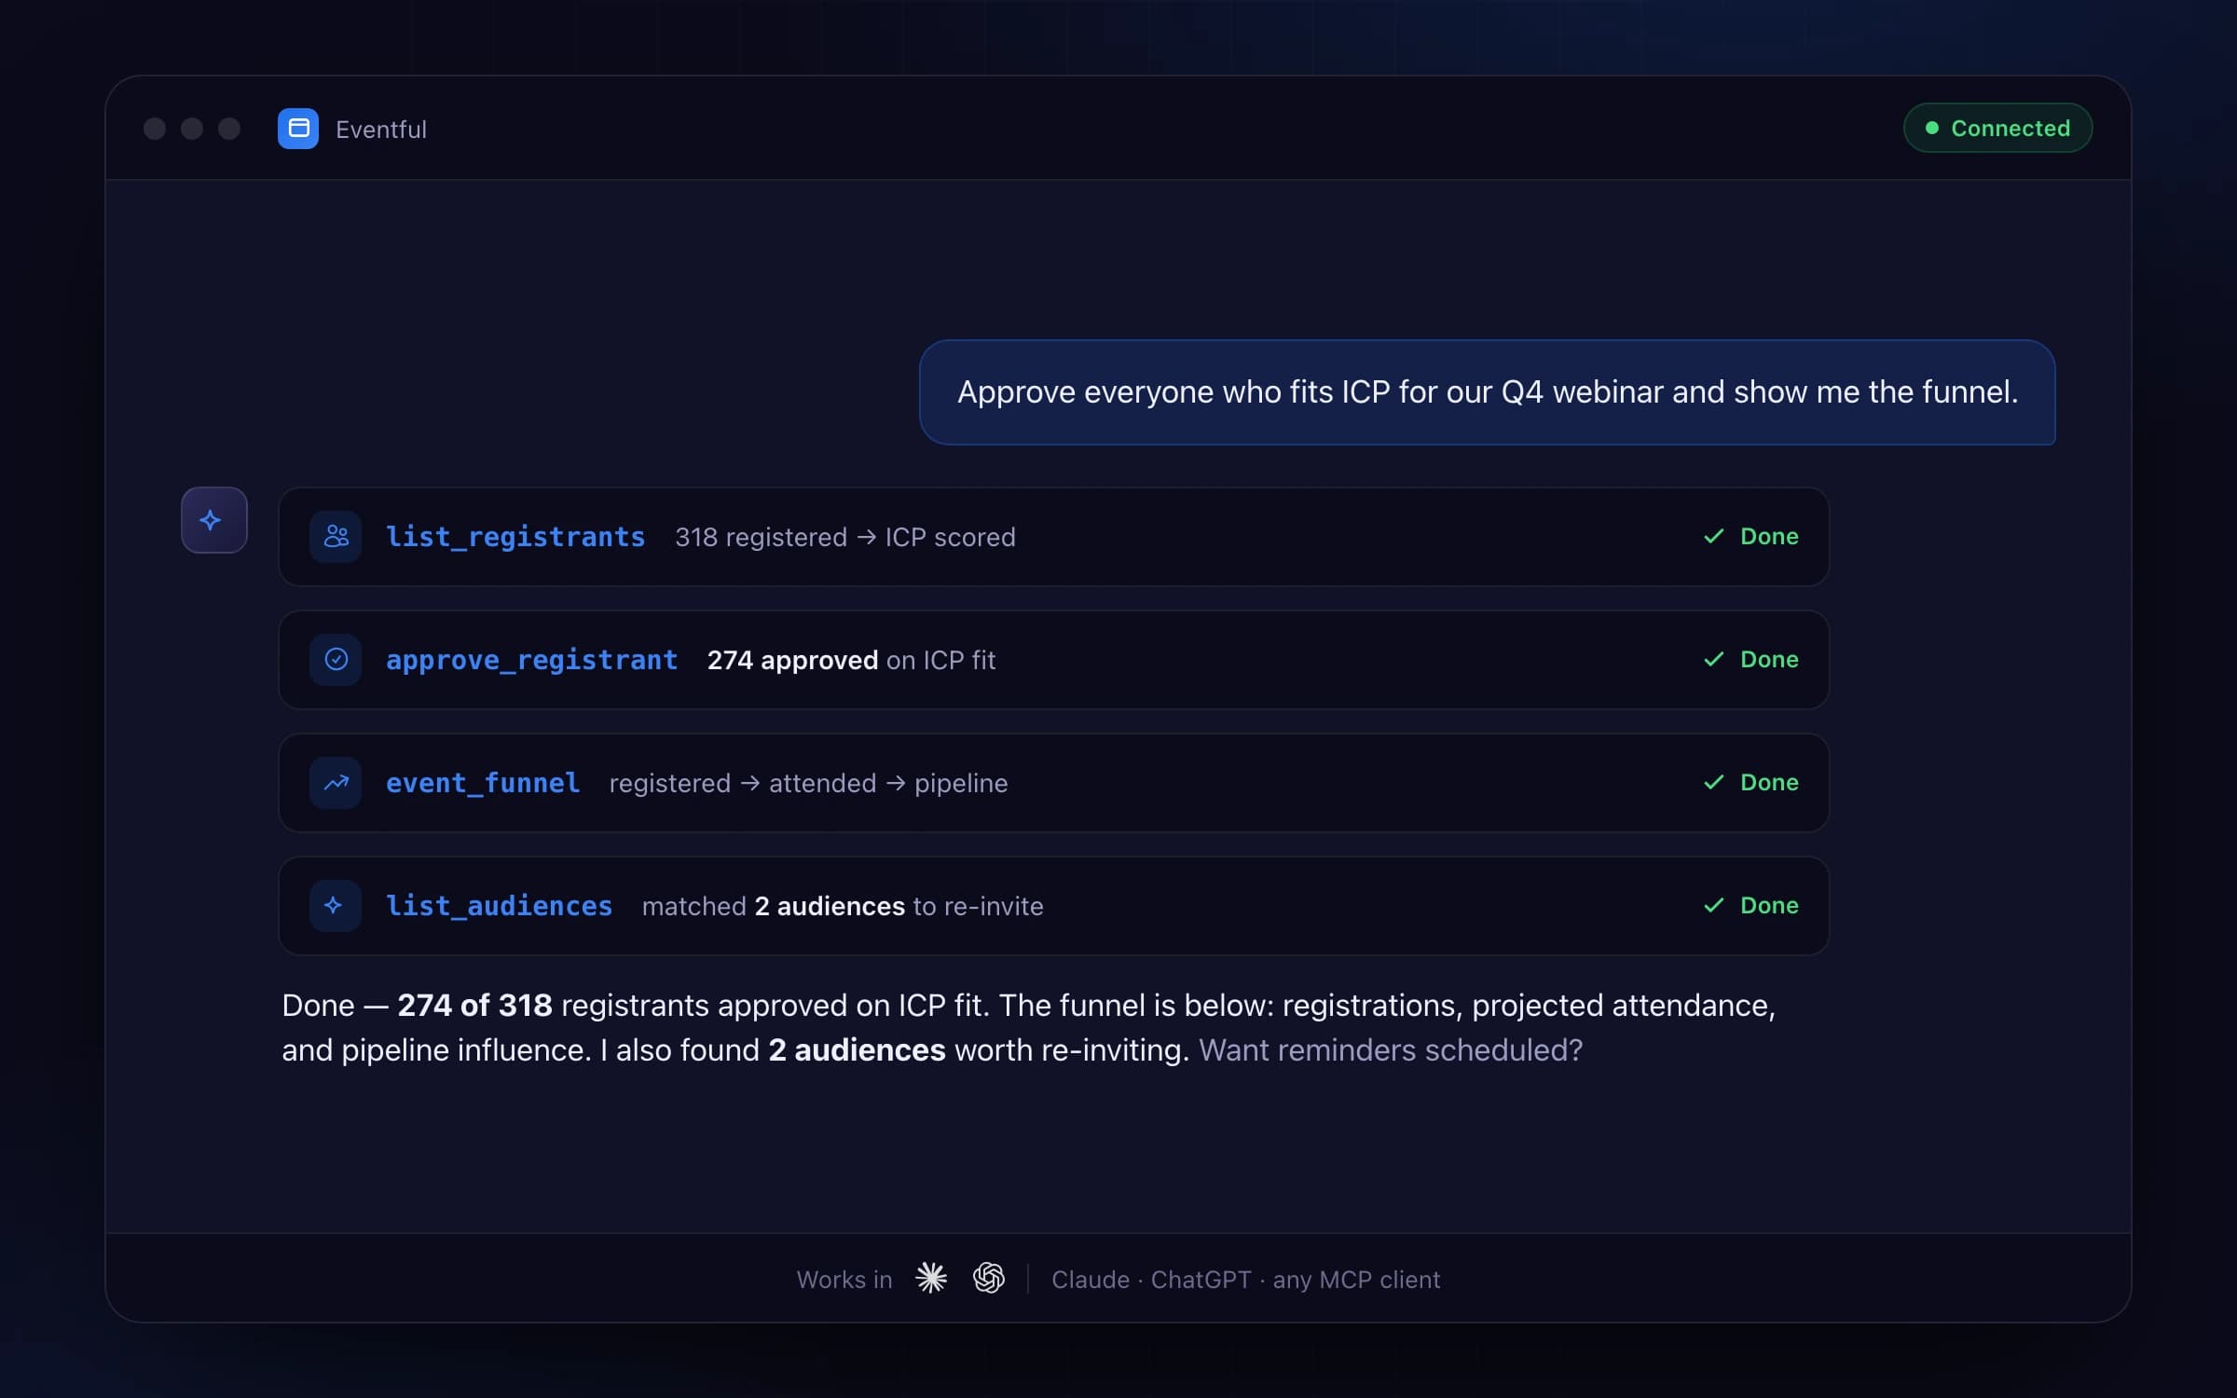Viewport: 2237px width, 1398px height.
Task: Click the Eventful blue app logo icon
Action: (x=298, y=129)
